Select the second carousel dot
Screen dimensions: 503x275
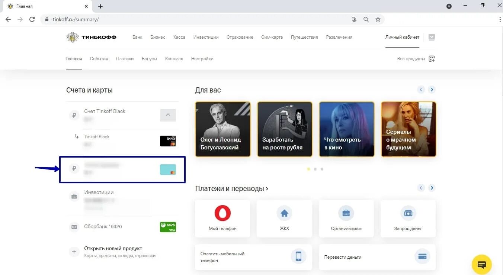point(315,169)
